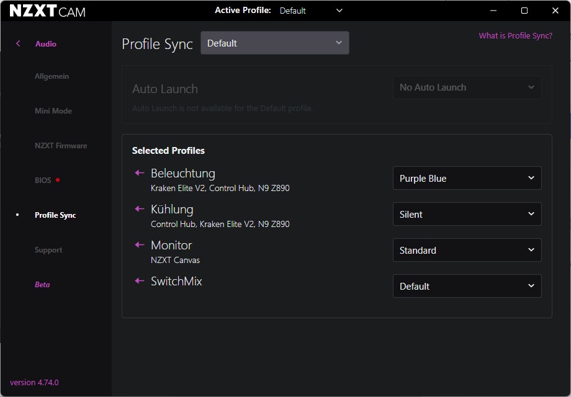Click the purple arrow beside Monitor

pyautogui.click(x=140, y=245)
